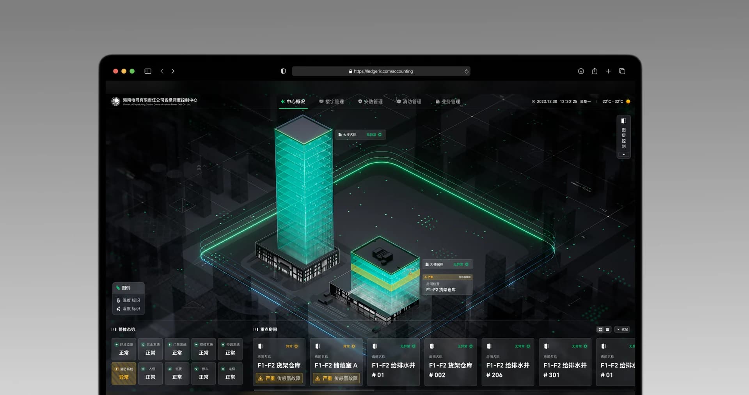
Task: Click the privacy shield icon beside address bar
Action: click(283, 71)
